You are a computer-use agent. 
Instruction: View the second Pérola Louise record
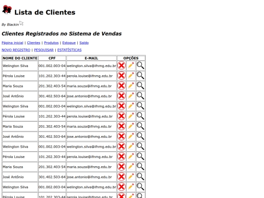(140, 116)
